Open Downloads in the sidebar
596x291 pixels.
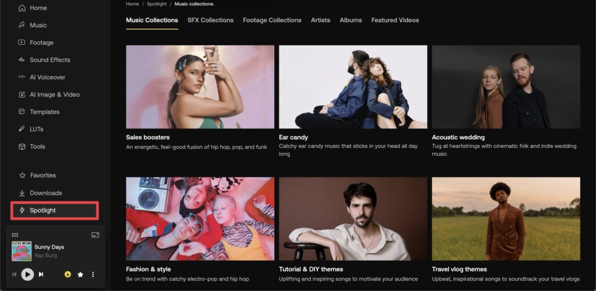pos(40,193)
